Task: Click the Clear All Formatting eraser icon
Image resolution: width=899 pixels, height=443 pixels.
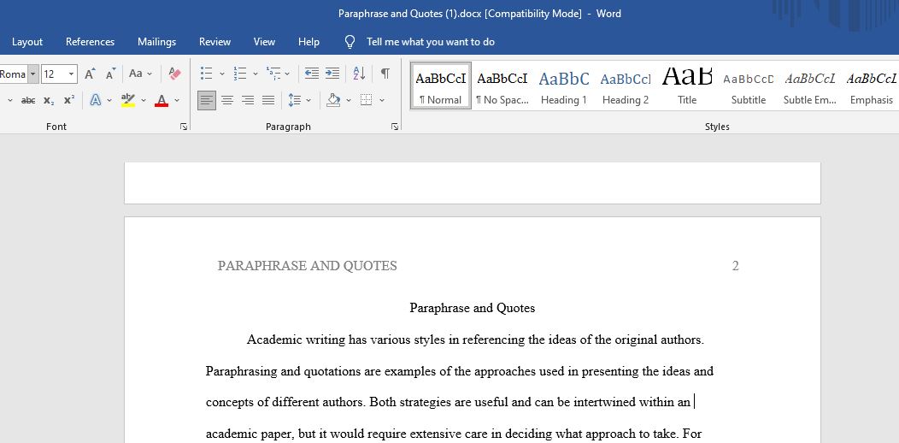Action: coord(175,74)
